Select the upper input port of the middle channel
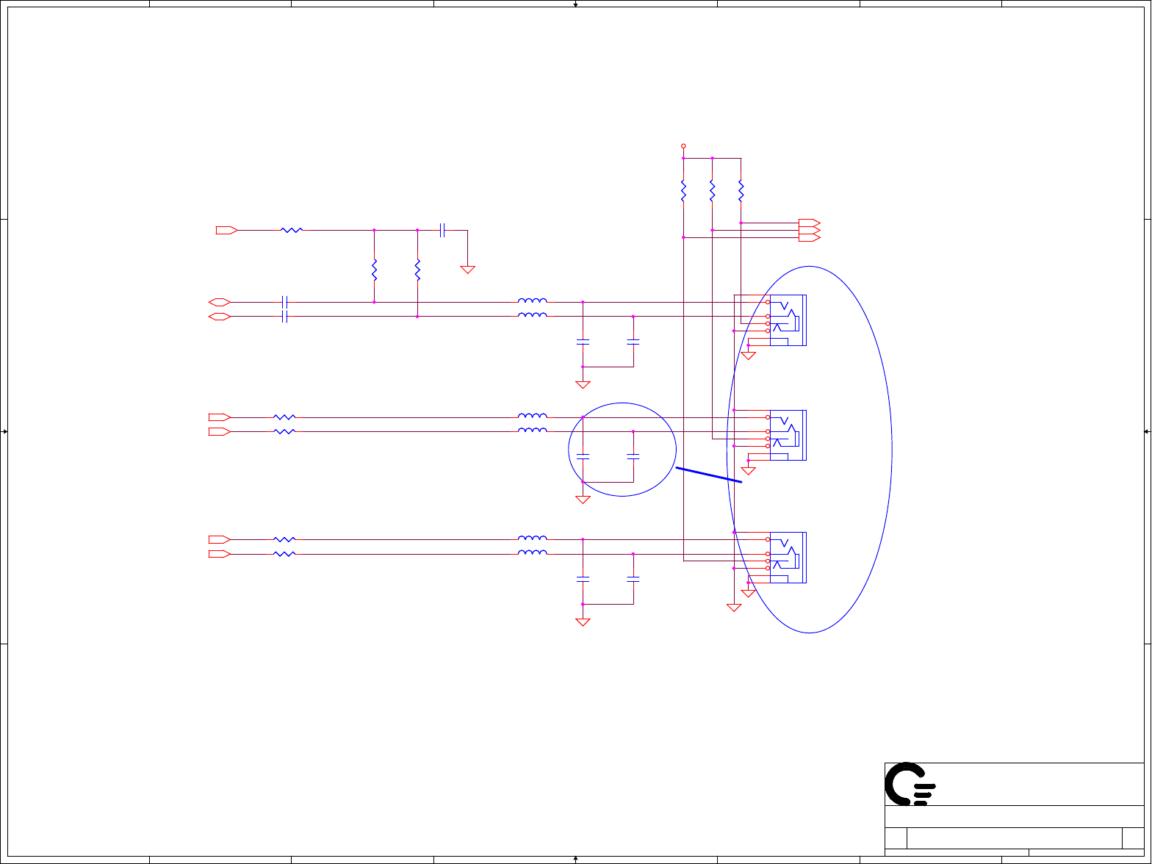 click(x=220, y=417)
